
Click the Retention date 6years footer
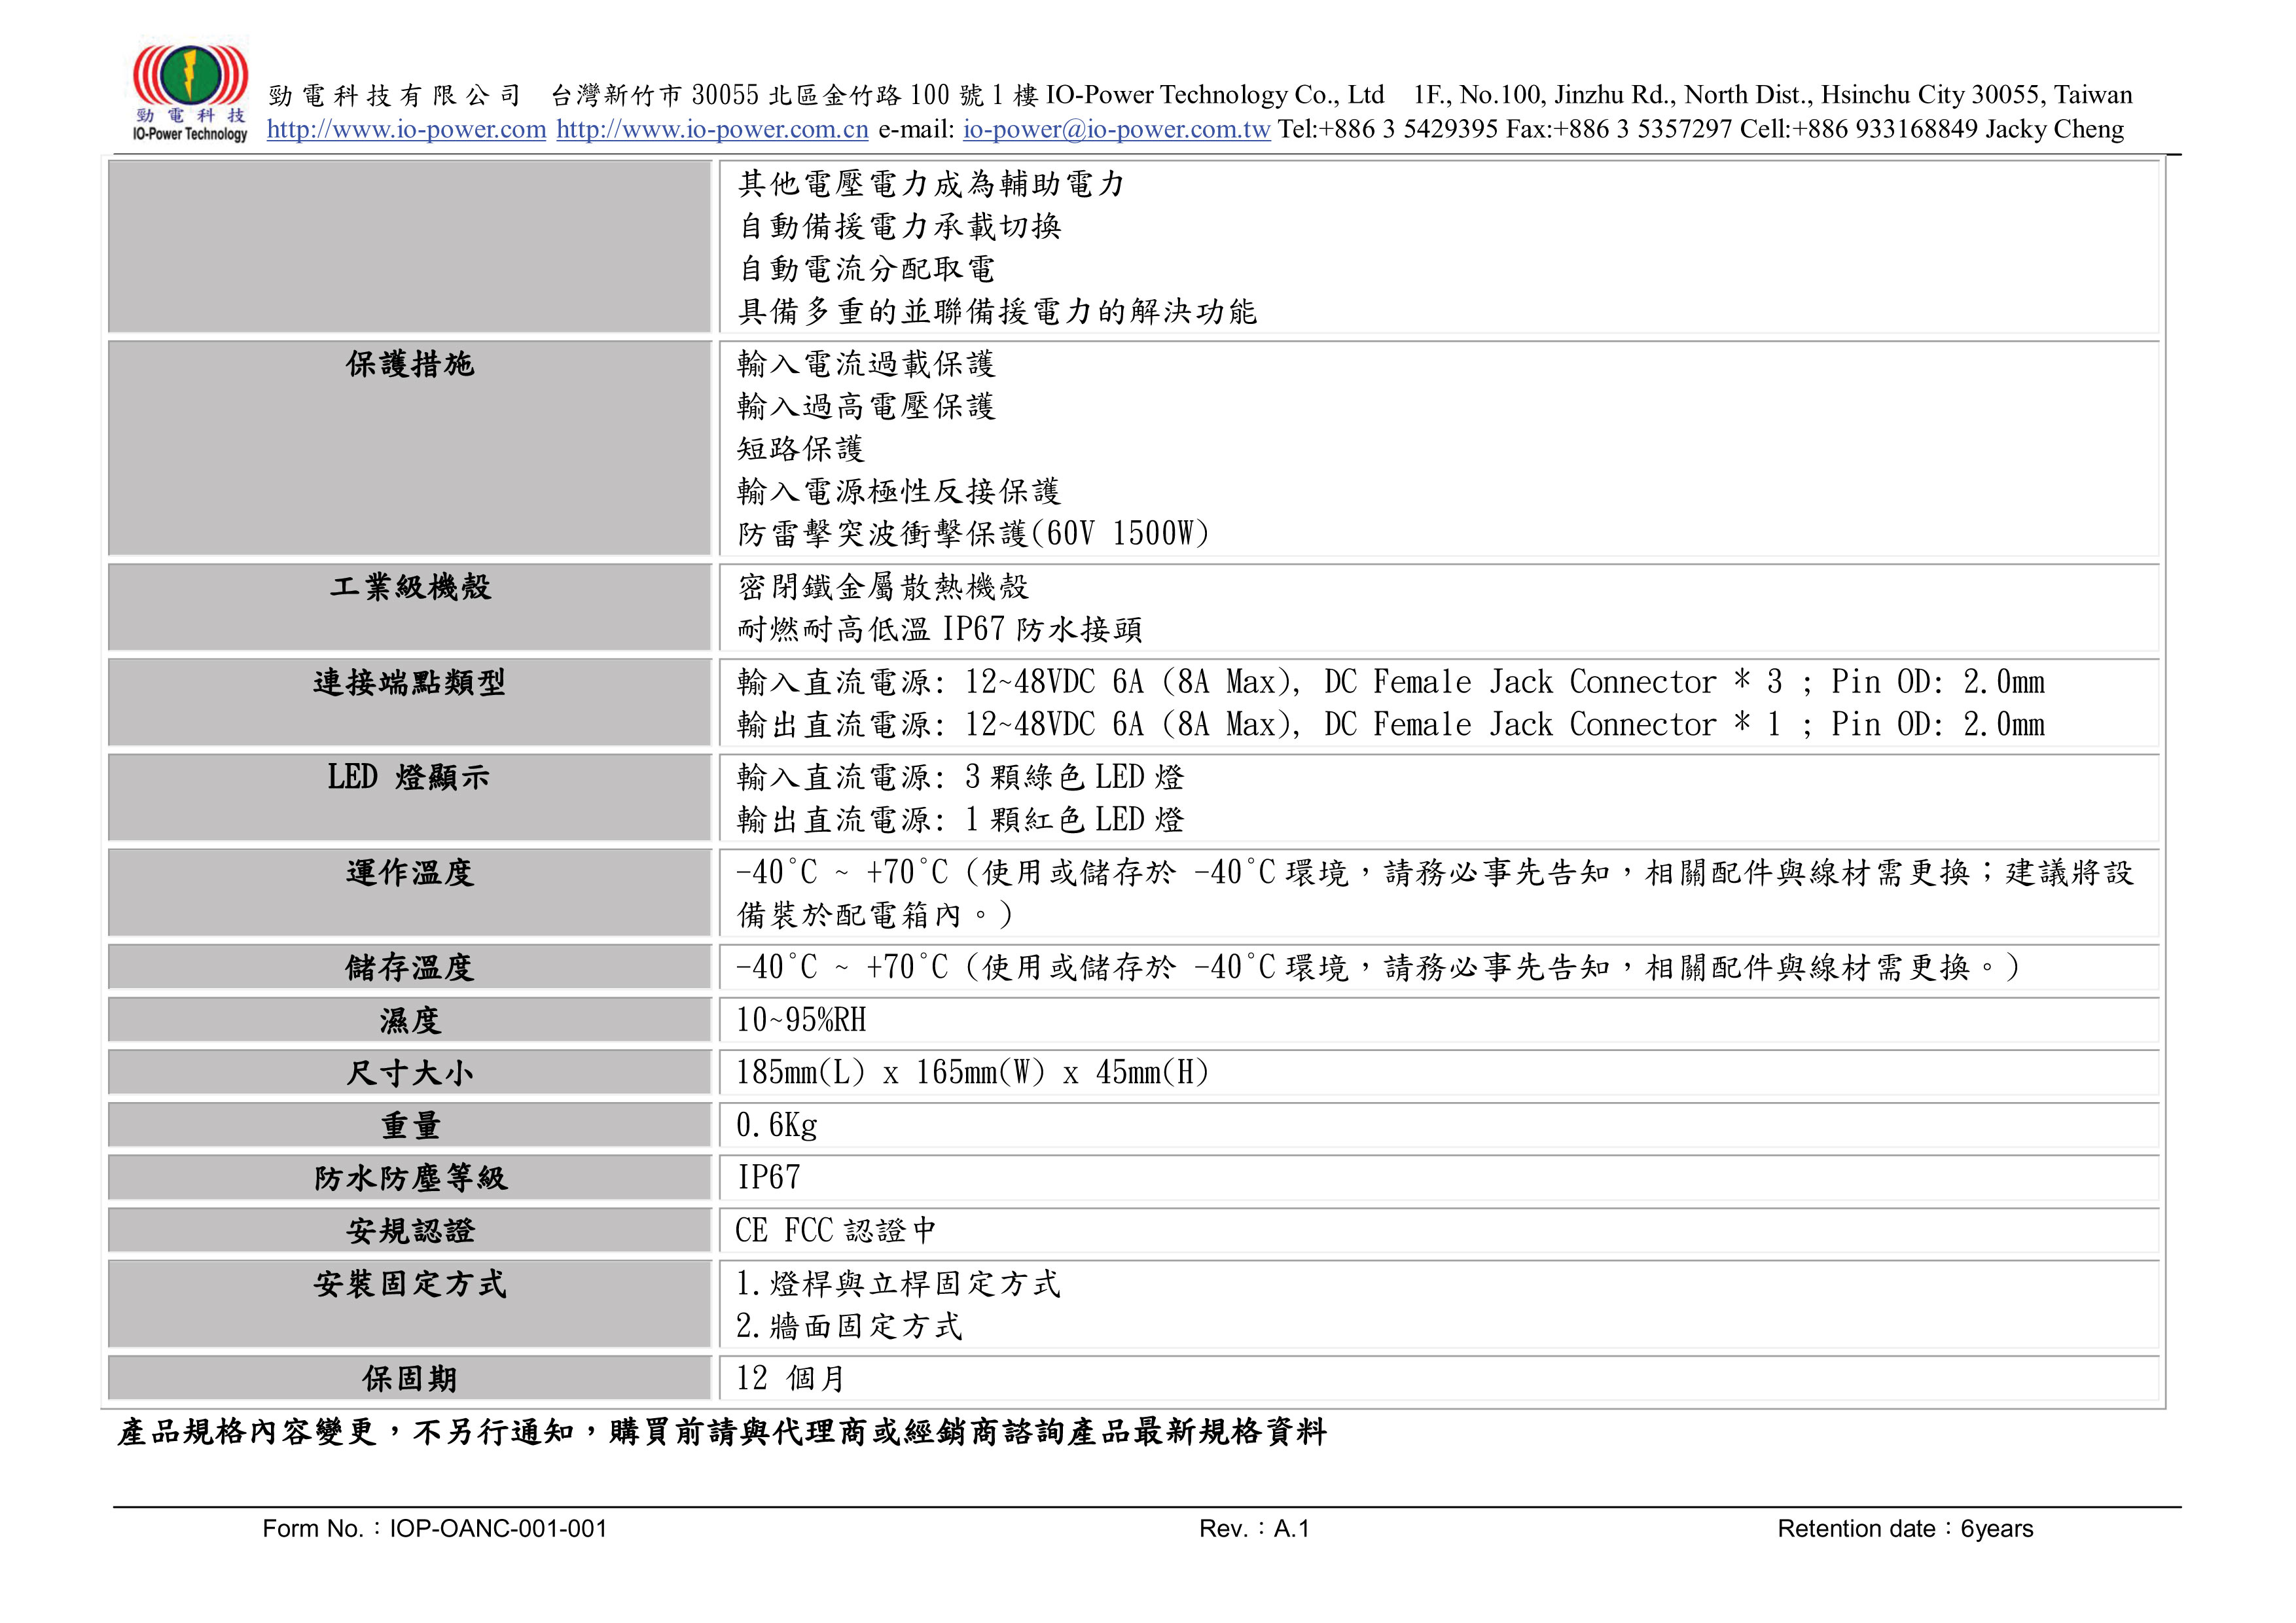1905,1528
